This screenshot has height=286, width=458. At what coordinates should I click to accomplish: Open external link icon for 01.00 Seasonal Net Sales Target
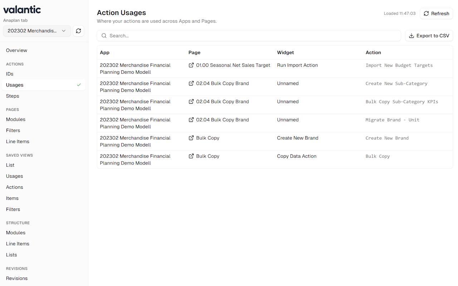191,65
